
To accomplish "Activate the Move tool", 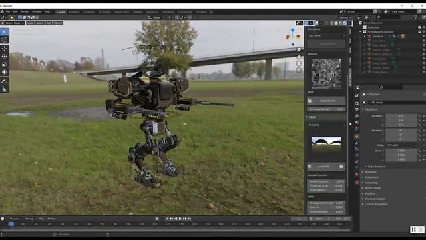I will coord(5,49).
